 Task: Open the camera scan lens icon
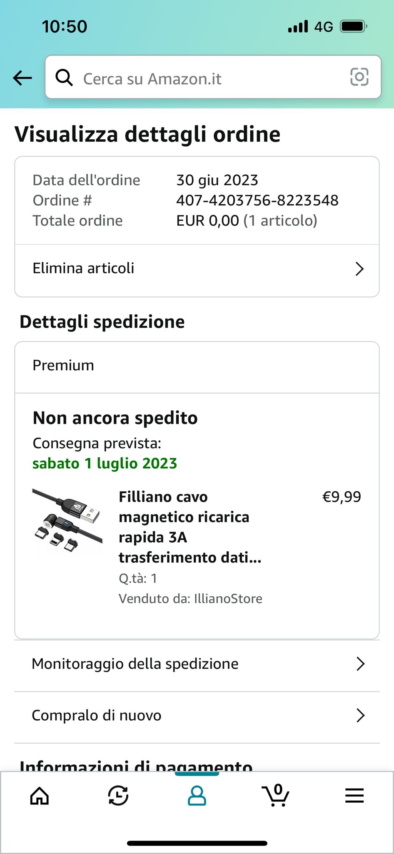point(359,77)
